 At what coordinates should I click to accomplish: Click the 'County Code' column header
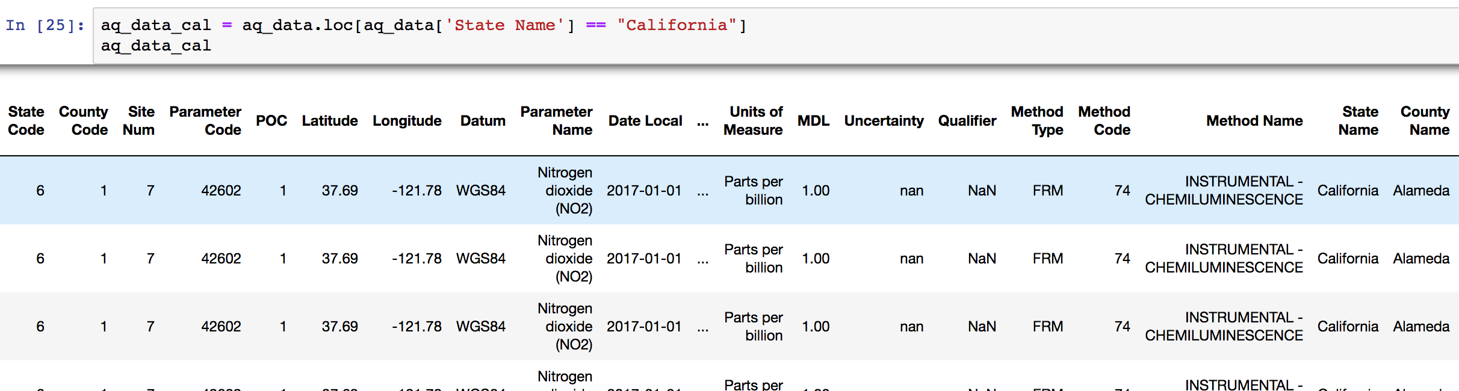[x=84, y=121]
